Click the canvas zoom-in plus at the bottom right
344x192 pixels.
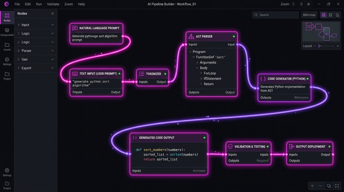coord(312,186)
